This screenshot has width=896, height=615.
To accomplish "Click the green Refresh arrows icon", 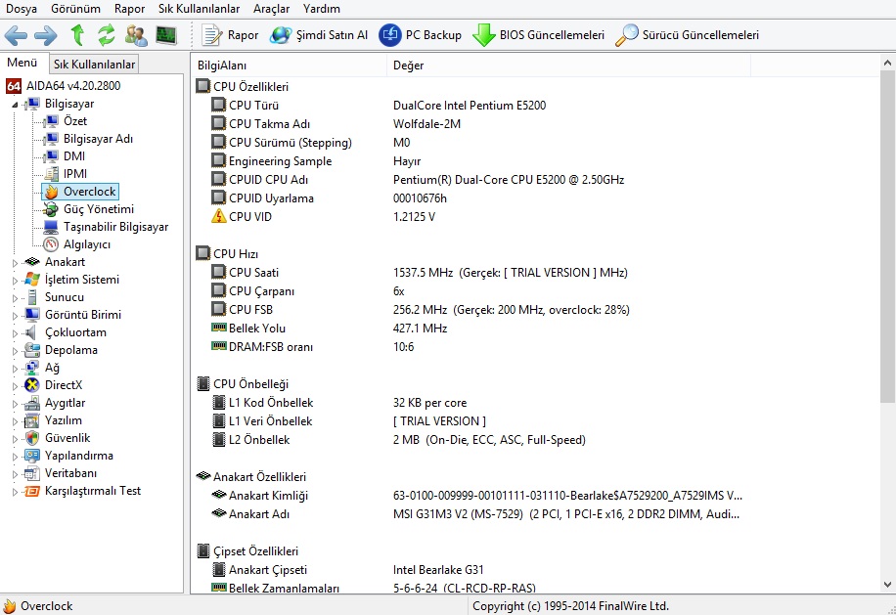I will tap(107, 35).
